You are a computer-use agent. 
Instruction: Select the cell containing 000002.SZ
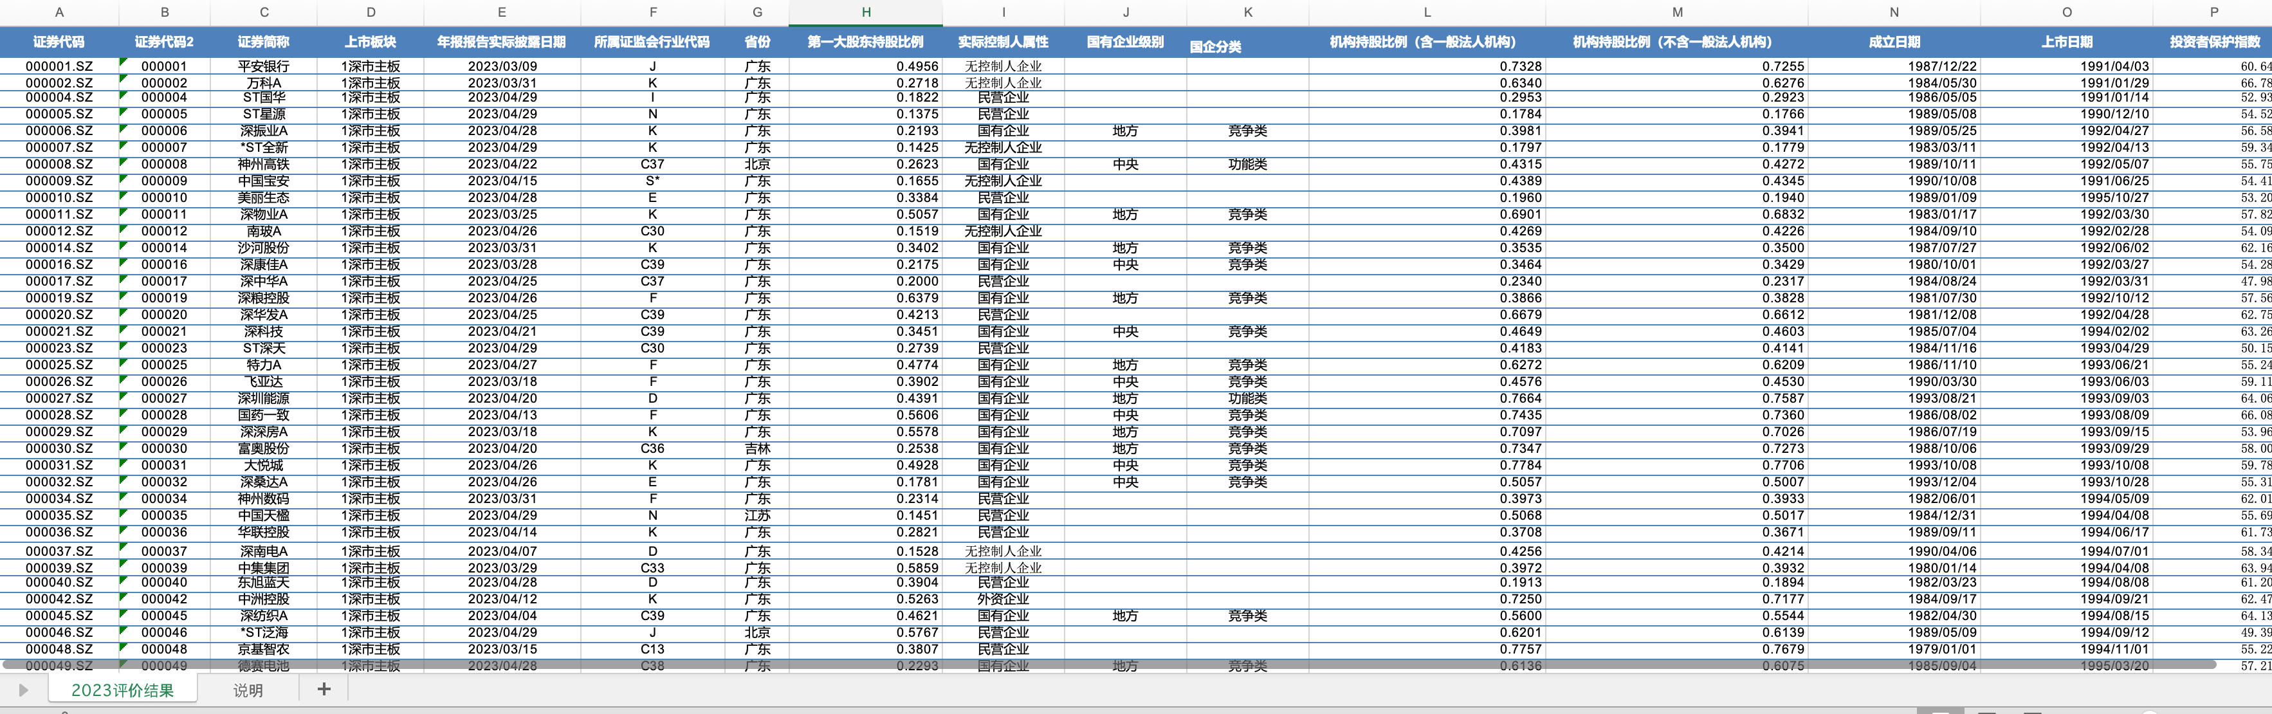point(59,83)
